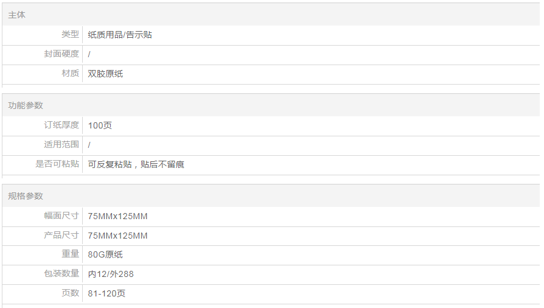This screenshot has height=308, width=544.
Task: Select the 类型 row label
Action: coord(70,35)
